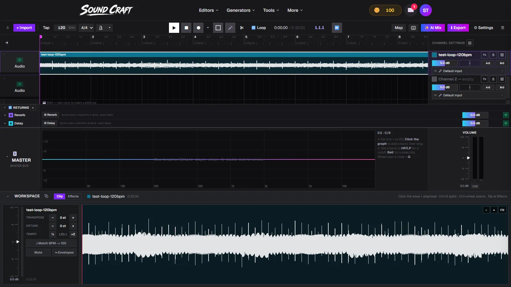Toggle the Delay return power button

click(506, 123)
